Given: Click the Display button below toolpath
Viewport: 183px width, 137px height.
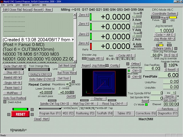Looking at the screenshot, I should (98, 99).
